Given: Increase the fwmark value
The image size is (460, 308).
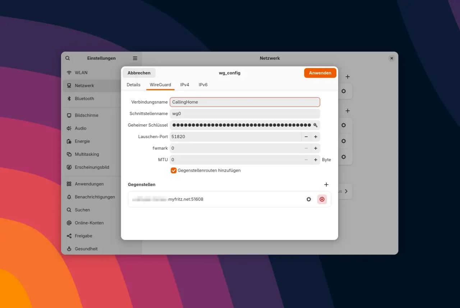Looking at the screenshot, I should pyautogui.click(x=316, y=148).
